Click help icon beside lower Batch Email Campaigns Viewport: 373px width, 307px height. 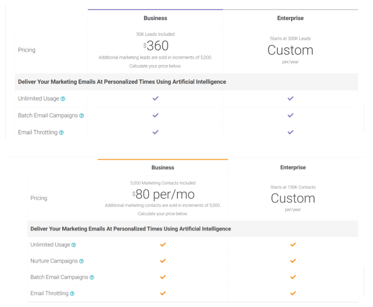pyautogui.click(x=91, y=277)
